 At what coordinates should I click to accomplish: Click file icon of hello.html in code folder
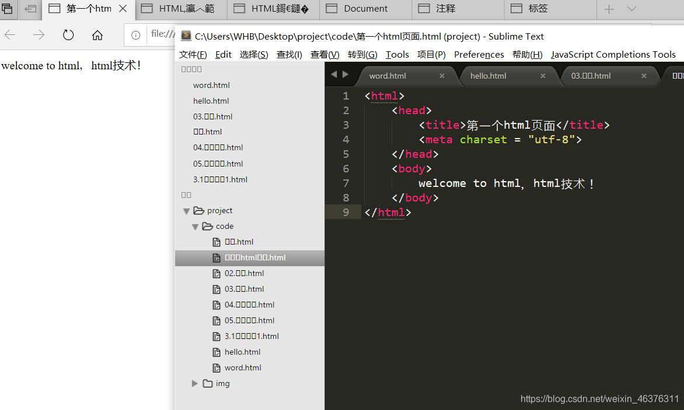click(217, 352)
